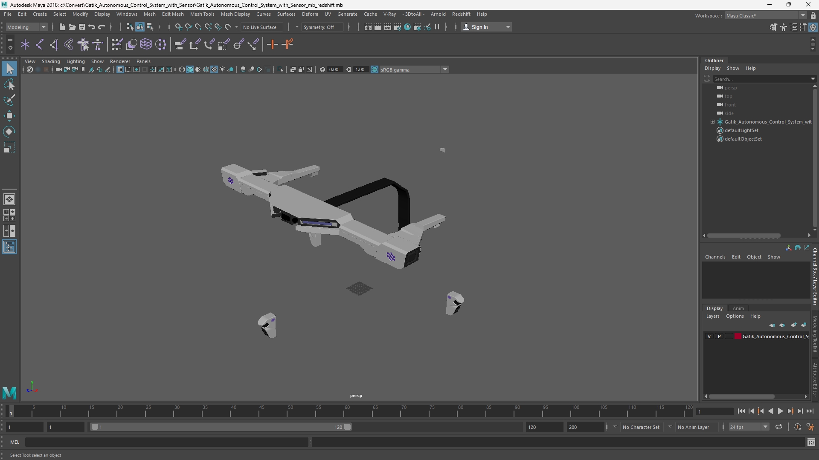Click the Open Scene folder icon

tap(72, 27)
